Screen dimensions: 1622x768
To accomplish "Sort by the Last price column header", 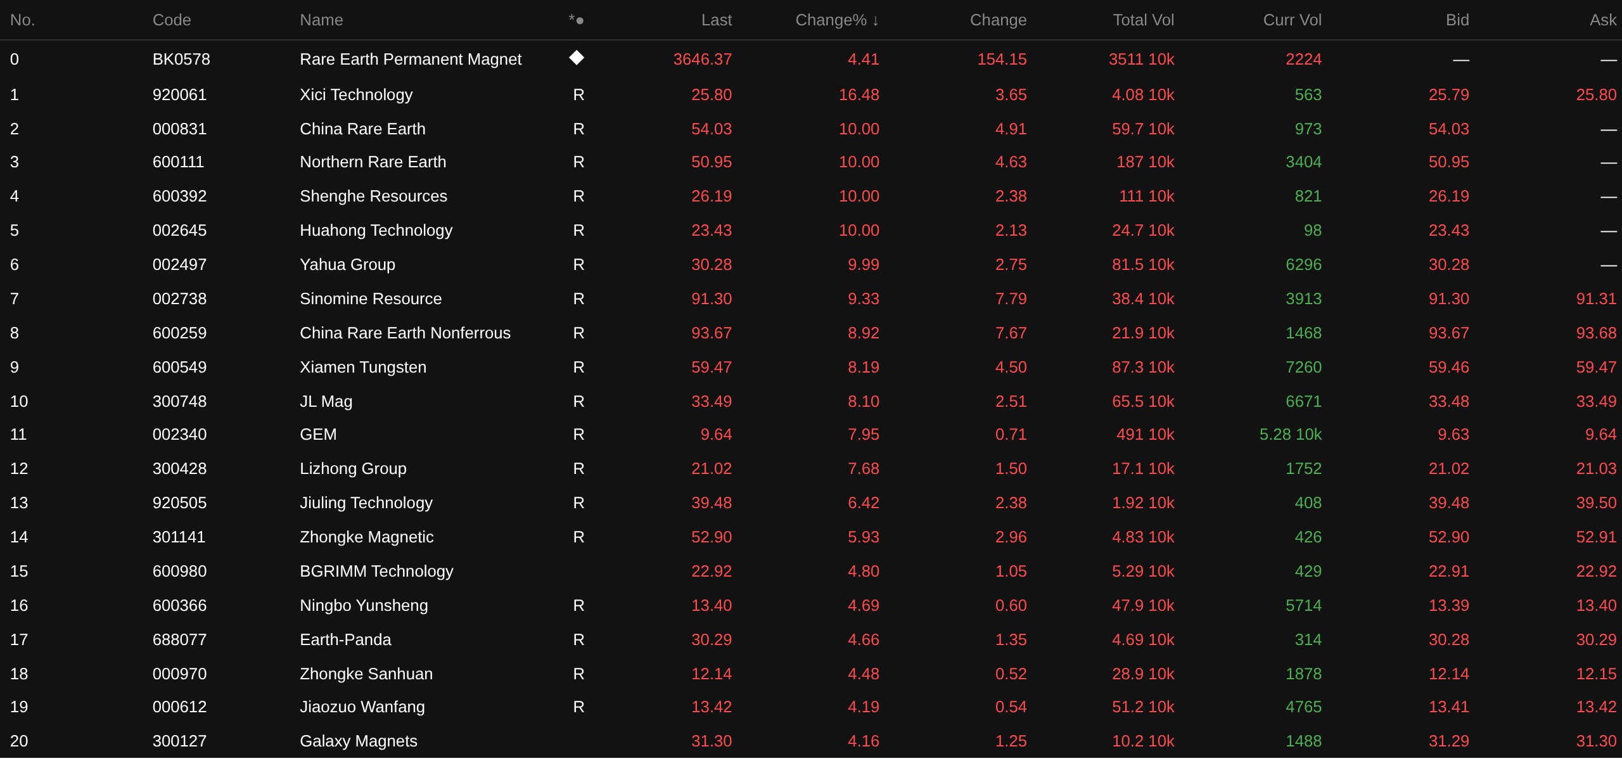I will (x=716, y=20).
